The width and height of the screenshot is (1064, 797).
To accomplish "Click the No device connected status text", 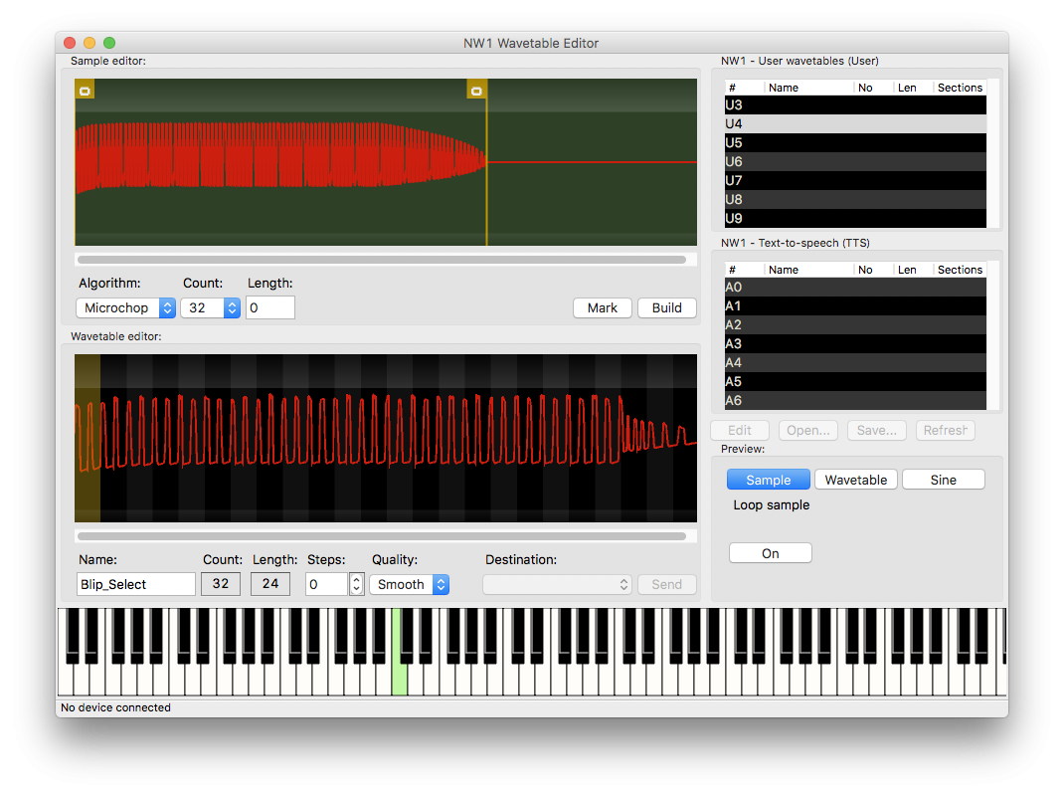I will [116, 707].
